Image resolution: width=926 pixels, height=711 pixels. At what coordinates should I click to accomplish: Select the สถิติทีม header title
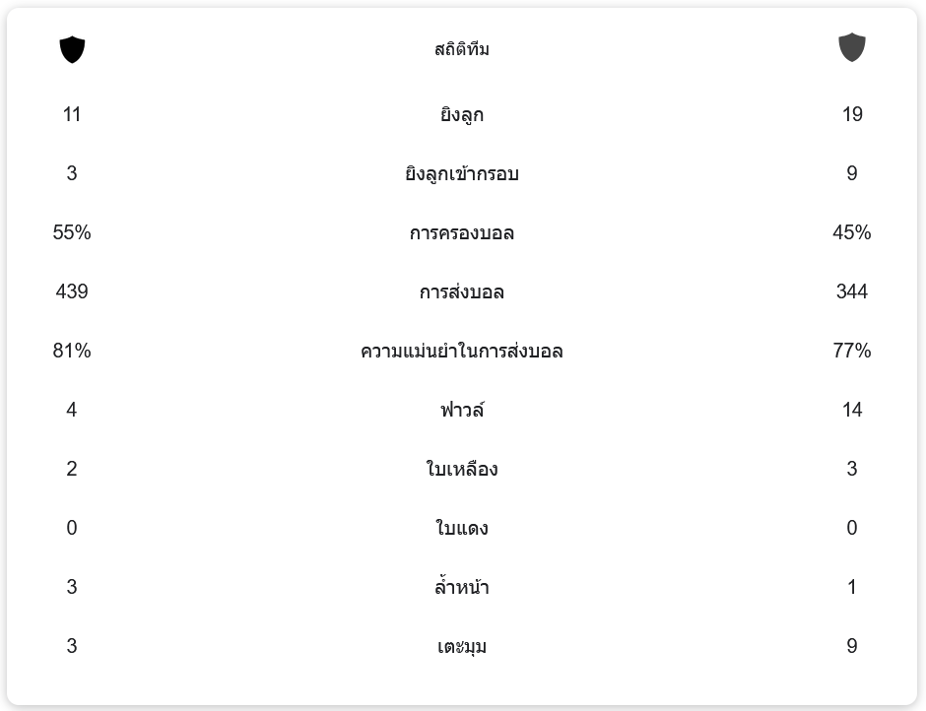(462, 49)
